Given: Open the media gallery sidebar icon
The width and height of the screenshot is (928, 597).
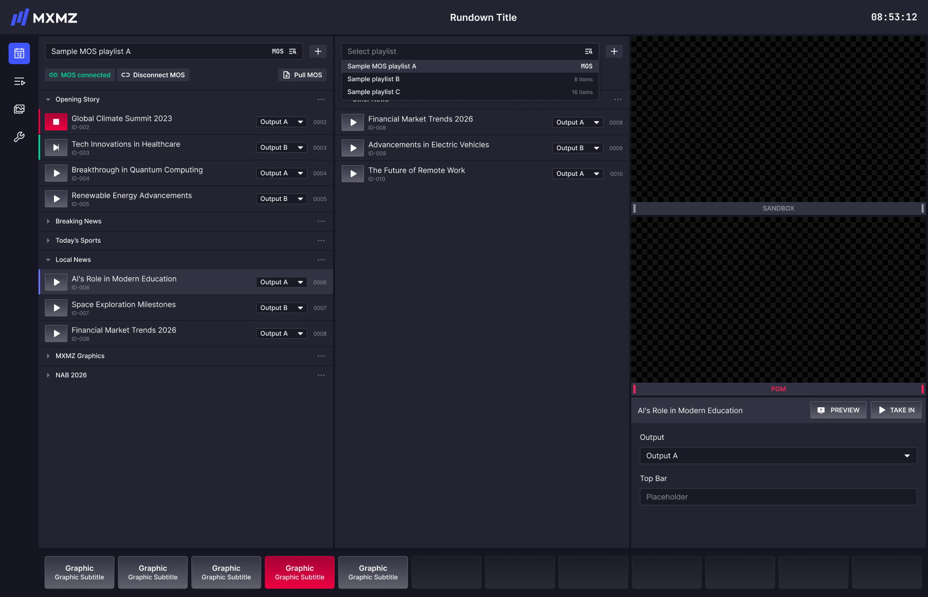Looking at the screenshot, I should click(x=19, y=109).
